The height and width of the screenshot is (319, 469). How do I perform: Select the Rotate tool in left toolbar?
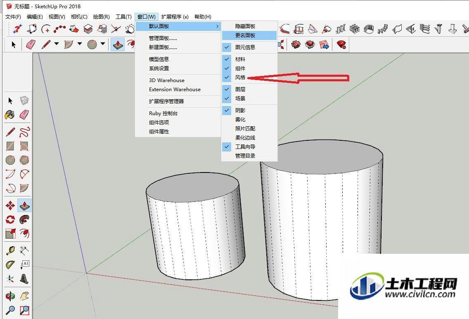pyautogui.click(x=10, y=220)
